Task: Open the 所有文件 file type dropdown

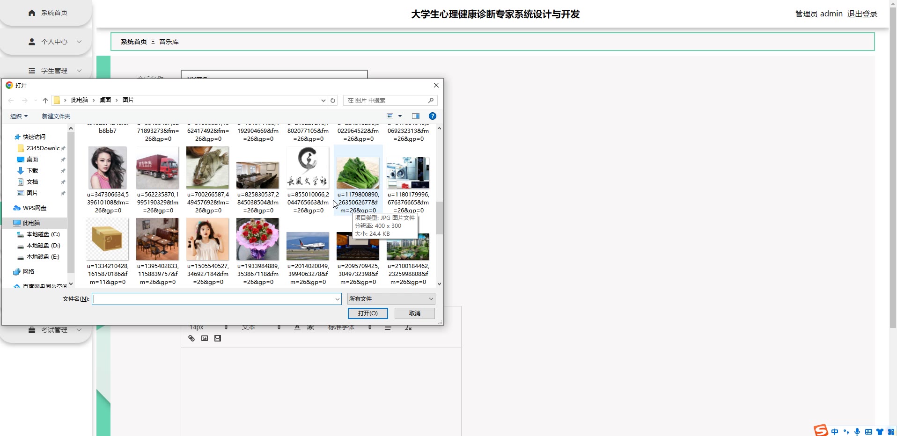Action: tap(391, 299)
